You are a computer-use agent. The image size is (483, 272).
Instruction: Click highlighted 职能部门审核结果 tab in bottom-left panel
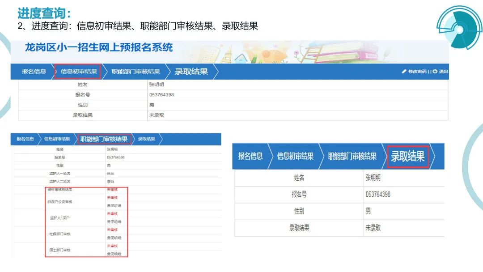pos(104,139)
